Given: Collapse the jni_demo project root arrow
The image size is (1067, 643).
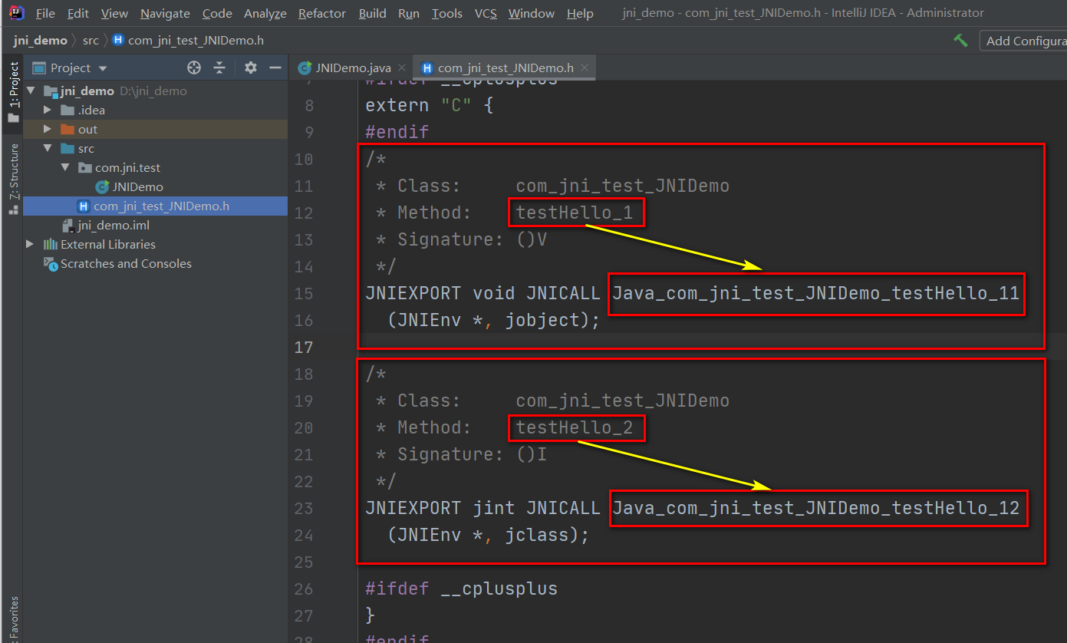Looking at the screenshot, I should tap(31, 91).
